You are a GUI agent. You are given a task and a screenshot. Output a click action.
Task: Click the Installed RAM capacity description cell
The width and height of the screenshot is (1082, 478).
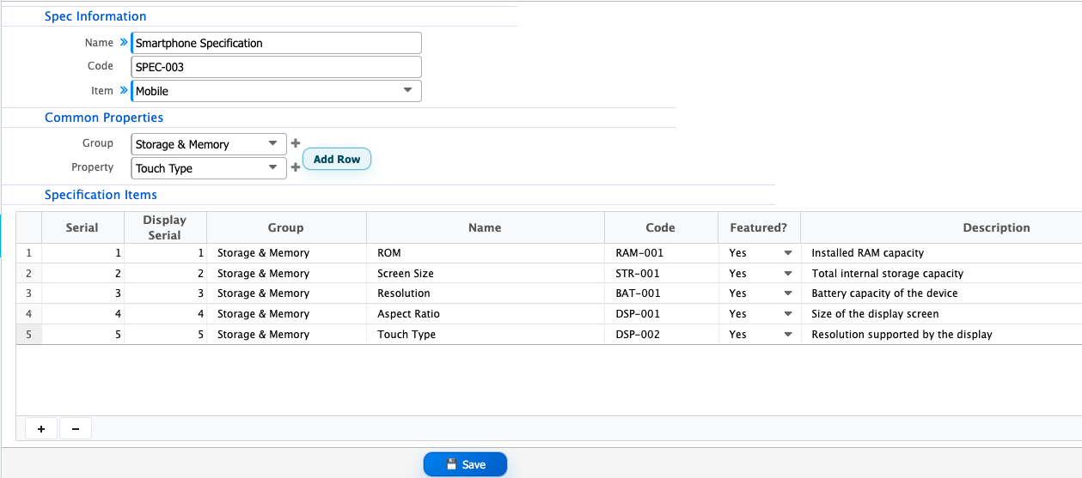941,253
